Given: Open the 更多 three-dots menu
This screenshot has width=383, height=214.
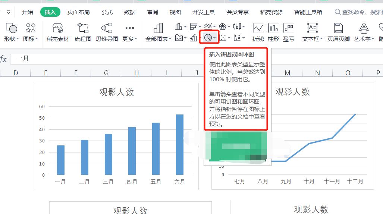Looking at the screenshot, I should 129,28.
